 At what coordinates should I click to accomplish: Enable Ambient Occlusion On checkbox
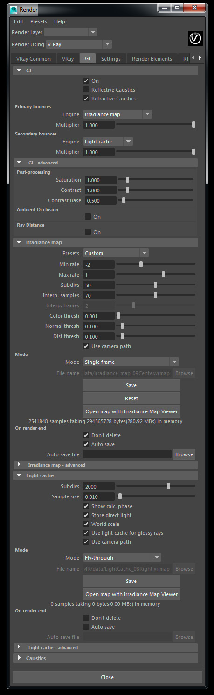click(x=88, y=217)
